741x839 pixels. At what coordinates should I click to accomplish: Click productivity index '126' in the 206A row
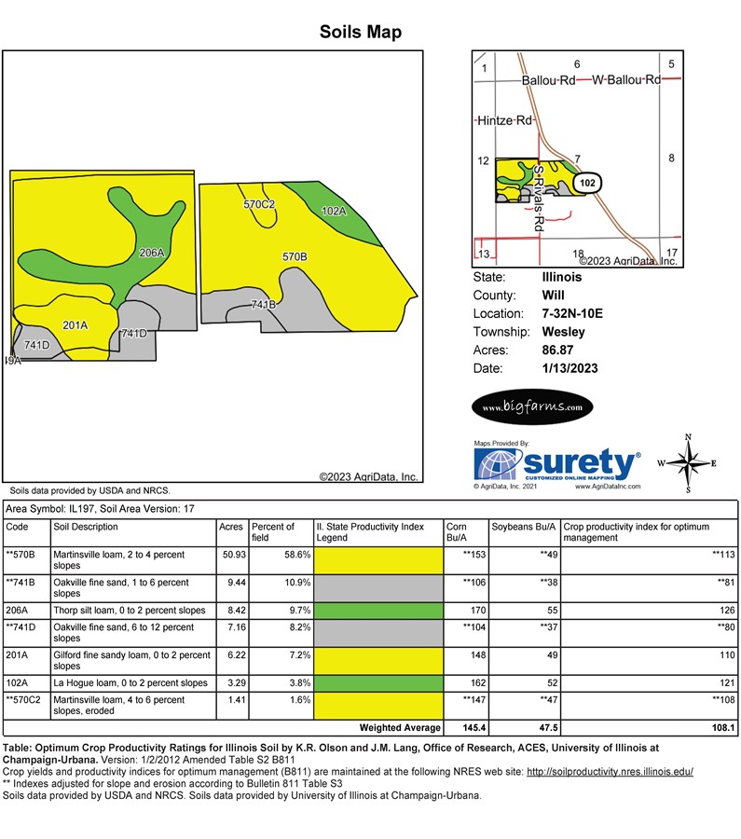[727, 611]
